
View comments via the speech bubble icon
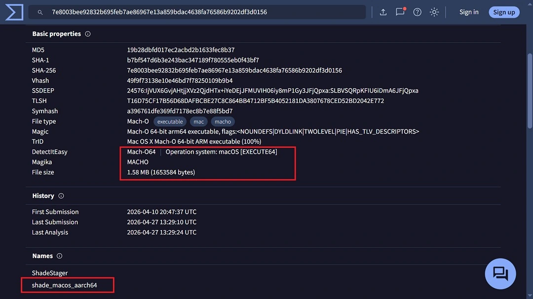pos(400,12)
